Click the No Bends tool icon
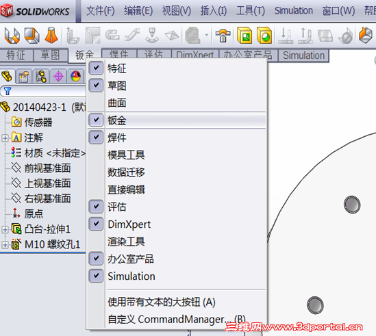Screen dimensions: 376x336 click(x=345, y=36)
